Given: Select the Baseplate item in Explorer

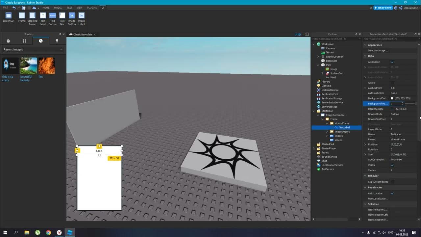Looking at the screenshot, I should click(x=331, y=61).
